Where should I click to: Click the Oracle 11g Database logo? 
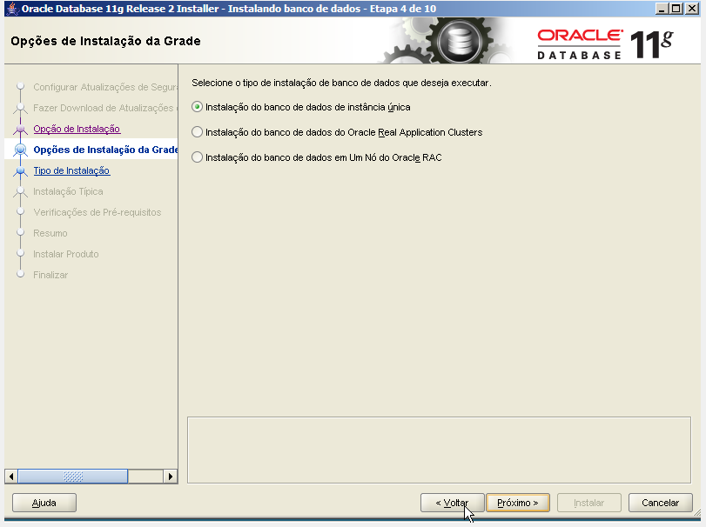[605, 44]
